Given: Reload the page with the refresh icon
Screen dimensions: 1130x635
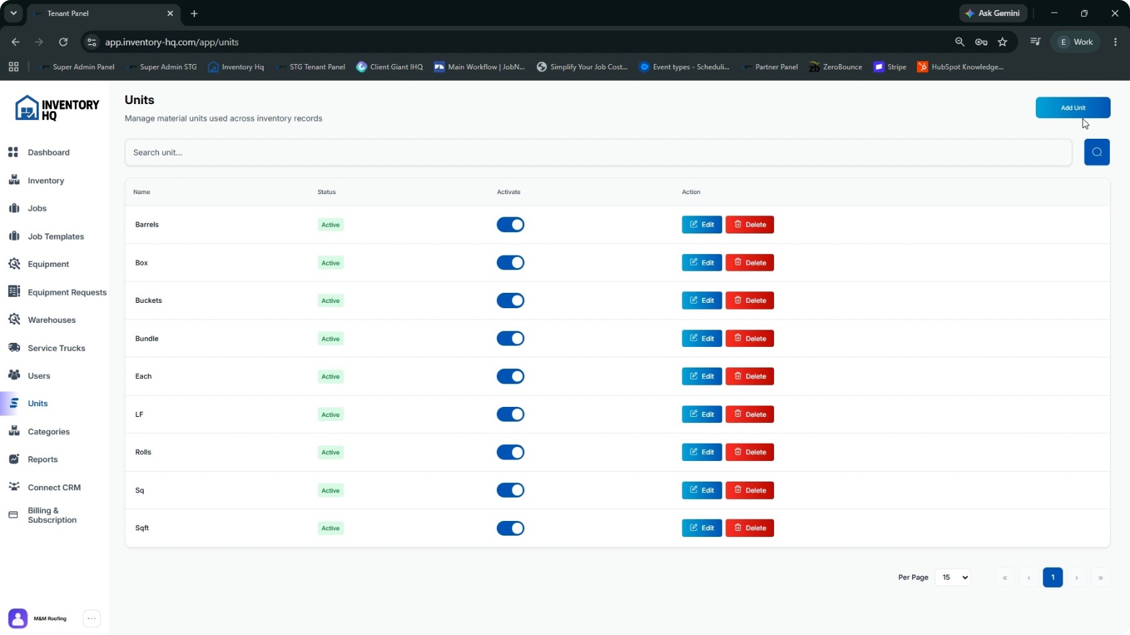Looking at the screenshot, I should coord(63,42).
